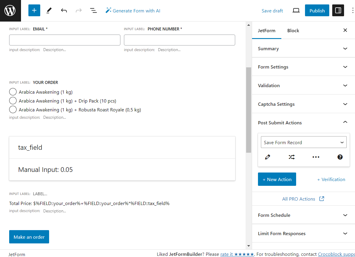Image resolution: width=355 pixels, height=257 pixels.
Task: Open the block inserter with the plus icon
Action: pyautogui.click(x=34, y=10)
